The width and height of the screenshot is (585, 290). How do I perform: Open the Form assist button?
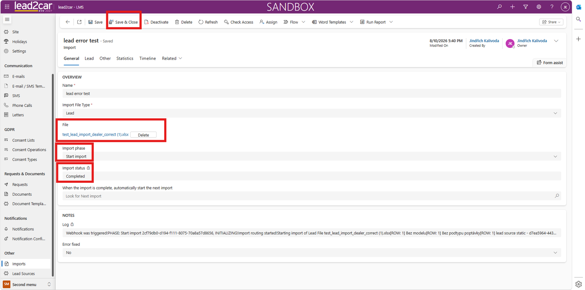point(550,63)
